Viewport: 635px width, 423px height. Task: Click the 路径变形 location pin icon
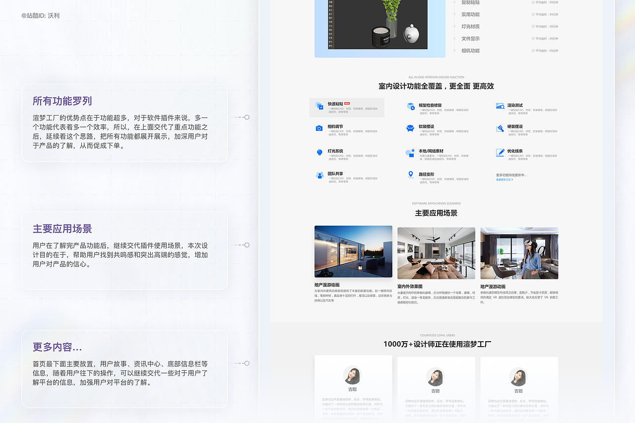click(411, 175)
